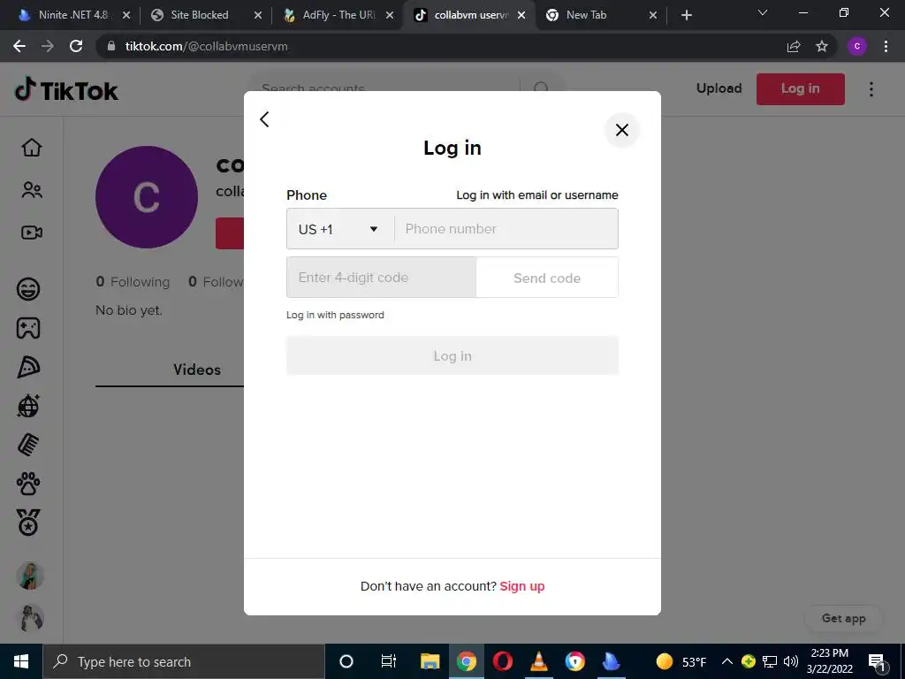
Task: Click the Send code button
Action: coord(547,278)
